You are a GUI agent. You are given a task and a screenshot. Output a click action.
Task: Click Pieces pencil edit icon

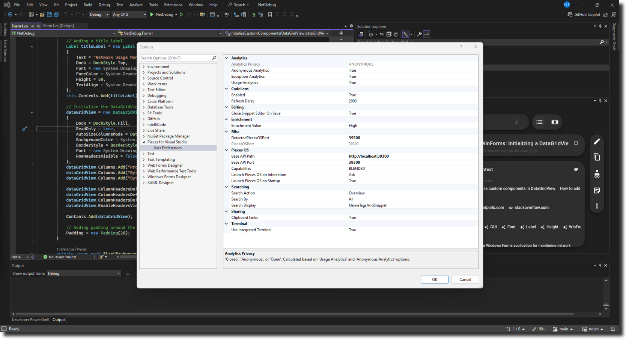click(x=597, y=142)
